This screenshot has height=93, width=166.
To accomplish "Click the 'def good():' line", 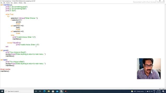I will click(4, 50).
